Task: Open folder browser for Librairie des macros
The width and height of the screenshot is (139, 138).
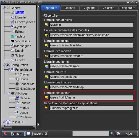Action: click(46, 56)
